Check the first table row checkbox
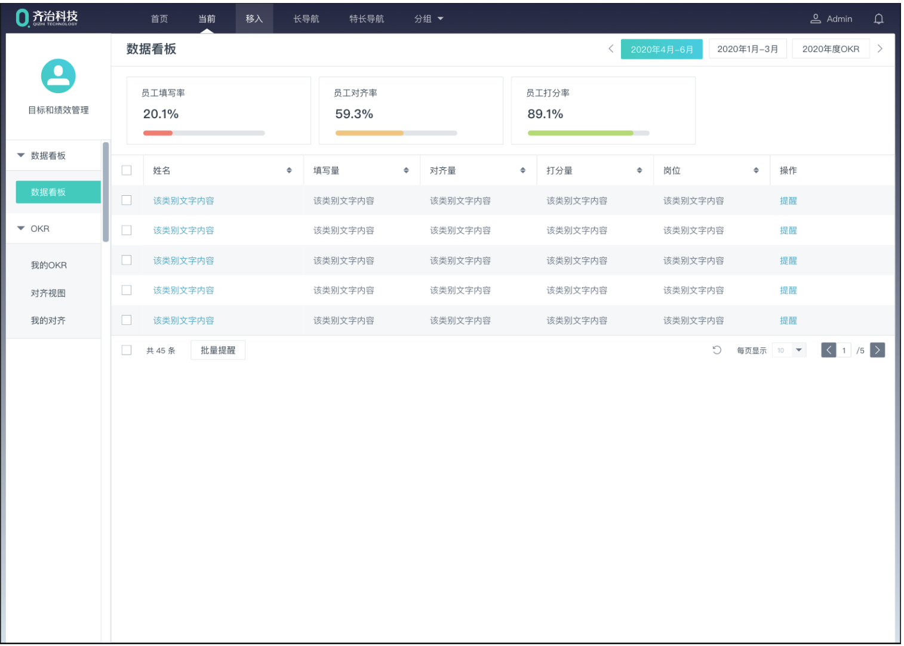The width and height of the screenshot is (904, 646). click(127, 200)
